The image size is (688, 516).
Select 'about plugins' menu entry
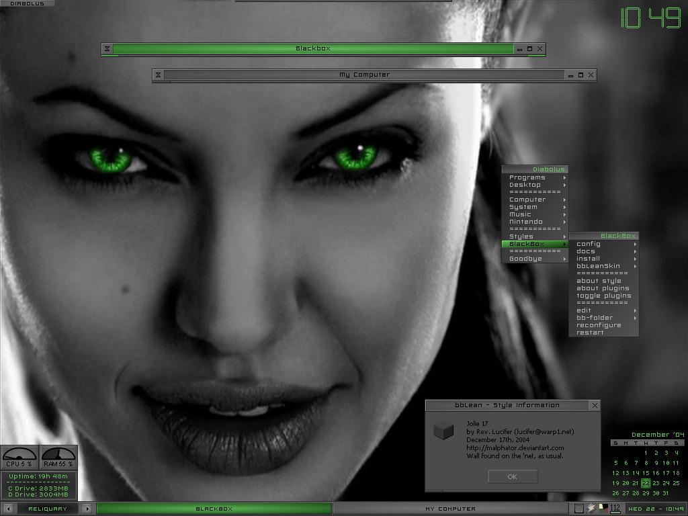point(604,288)
